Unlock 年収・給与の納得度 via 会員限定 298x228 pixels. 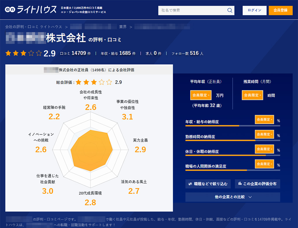coord(264,120)
